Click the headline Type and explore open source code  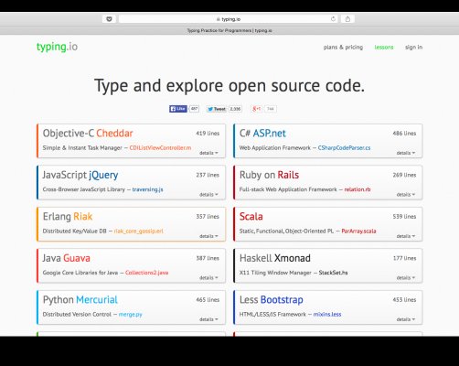pyautogui.click(x=229, y=86)
